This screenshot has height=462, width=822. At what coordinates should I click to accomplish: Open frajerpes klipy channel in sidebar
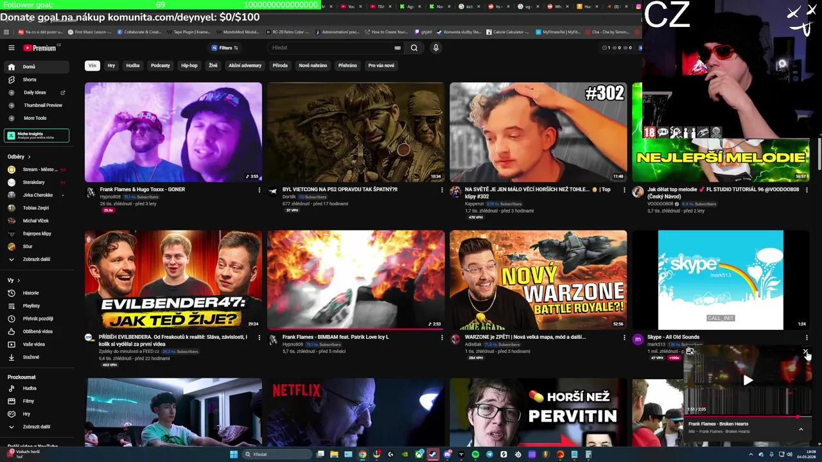tap(36, 234)
